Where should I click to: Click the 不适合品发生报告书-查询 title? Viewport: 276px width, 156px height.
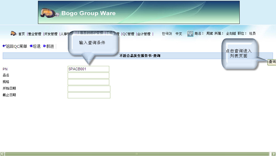[140, 56]
